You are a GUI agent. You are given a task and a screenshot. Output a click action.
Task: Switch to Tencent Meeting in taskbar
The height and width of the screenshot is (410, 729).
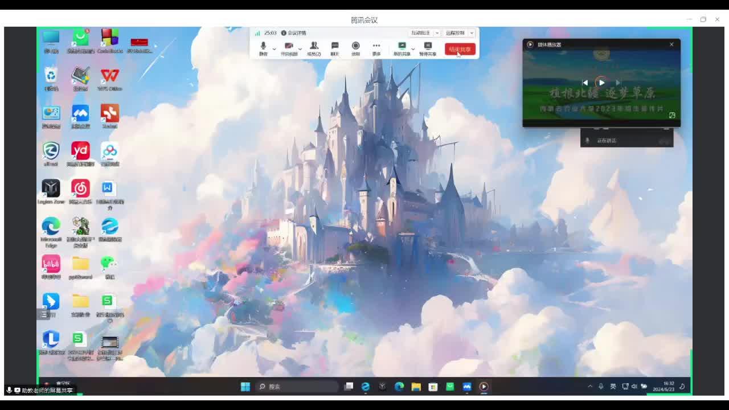tap(466, 387)
